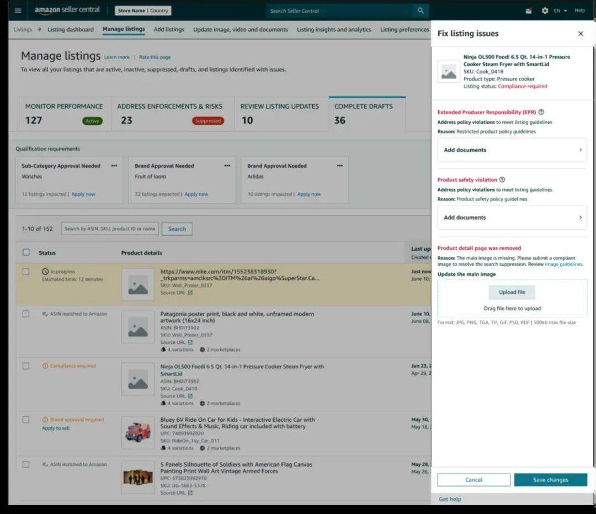Open Update image, video and documents tab
The height and width of the screenshot is (514, 596).
[x=240, y=29]
